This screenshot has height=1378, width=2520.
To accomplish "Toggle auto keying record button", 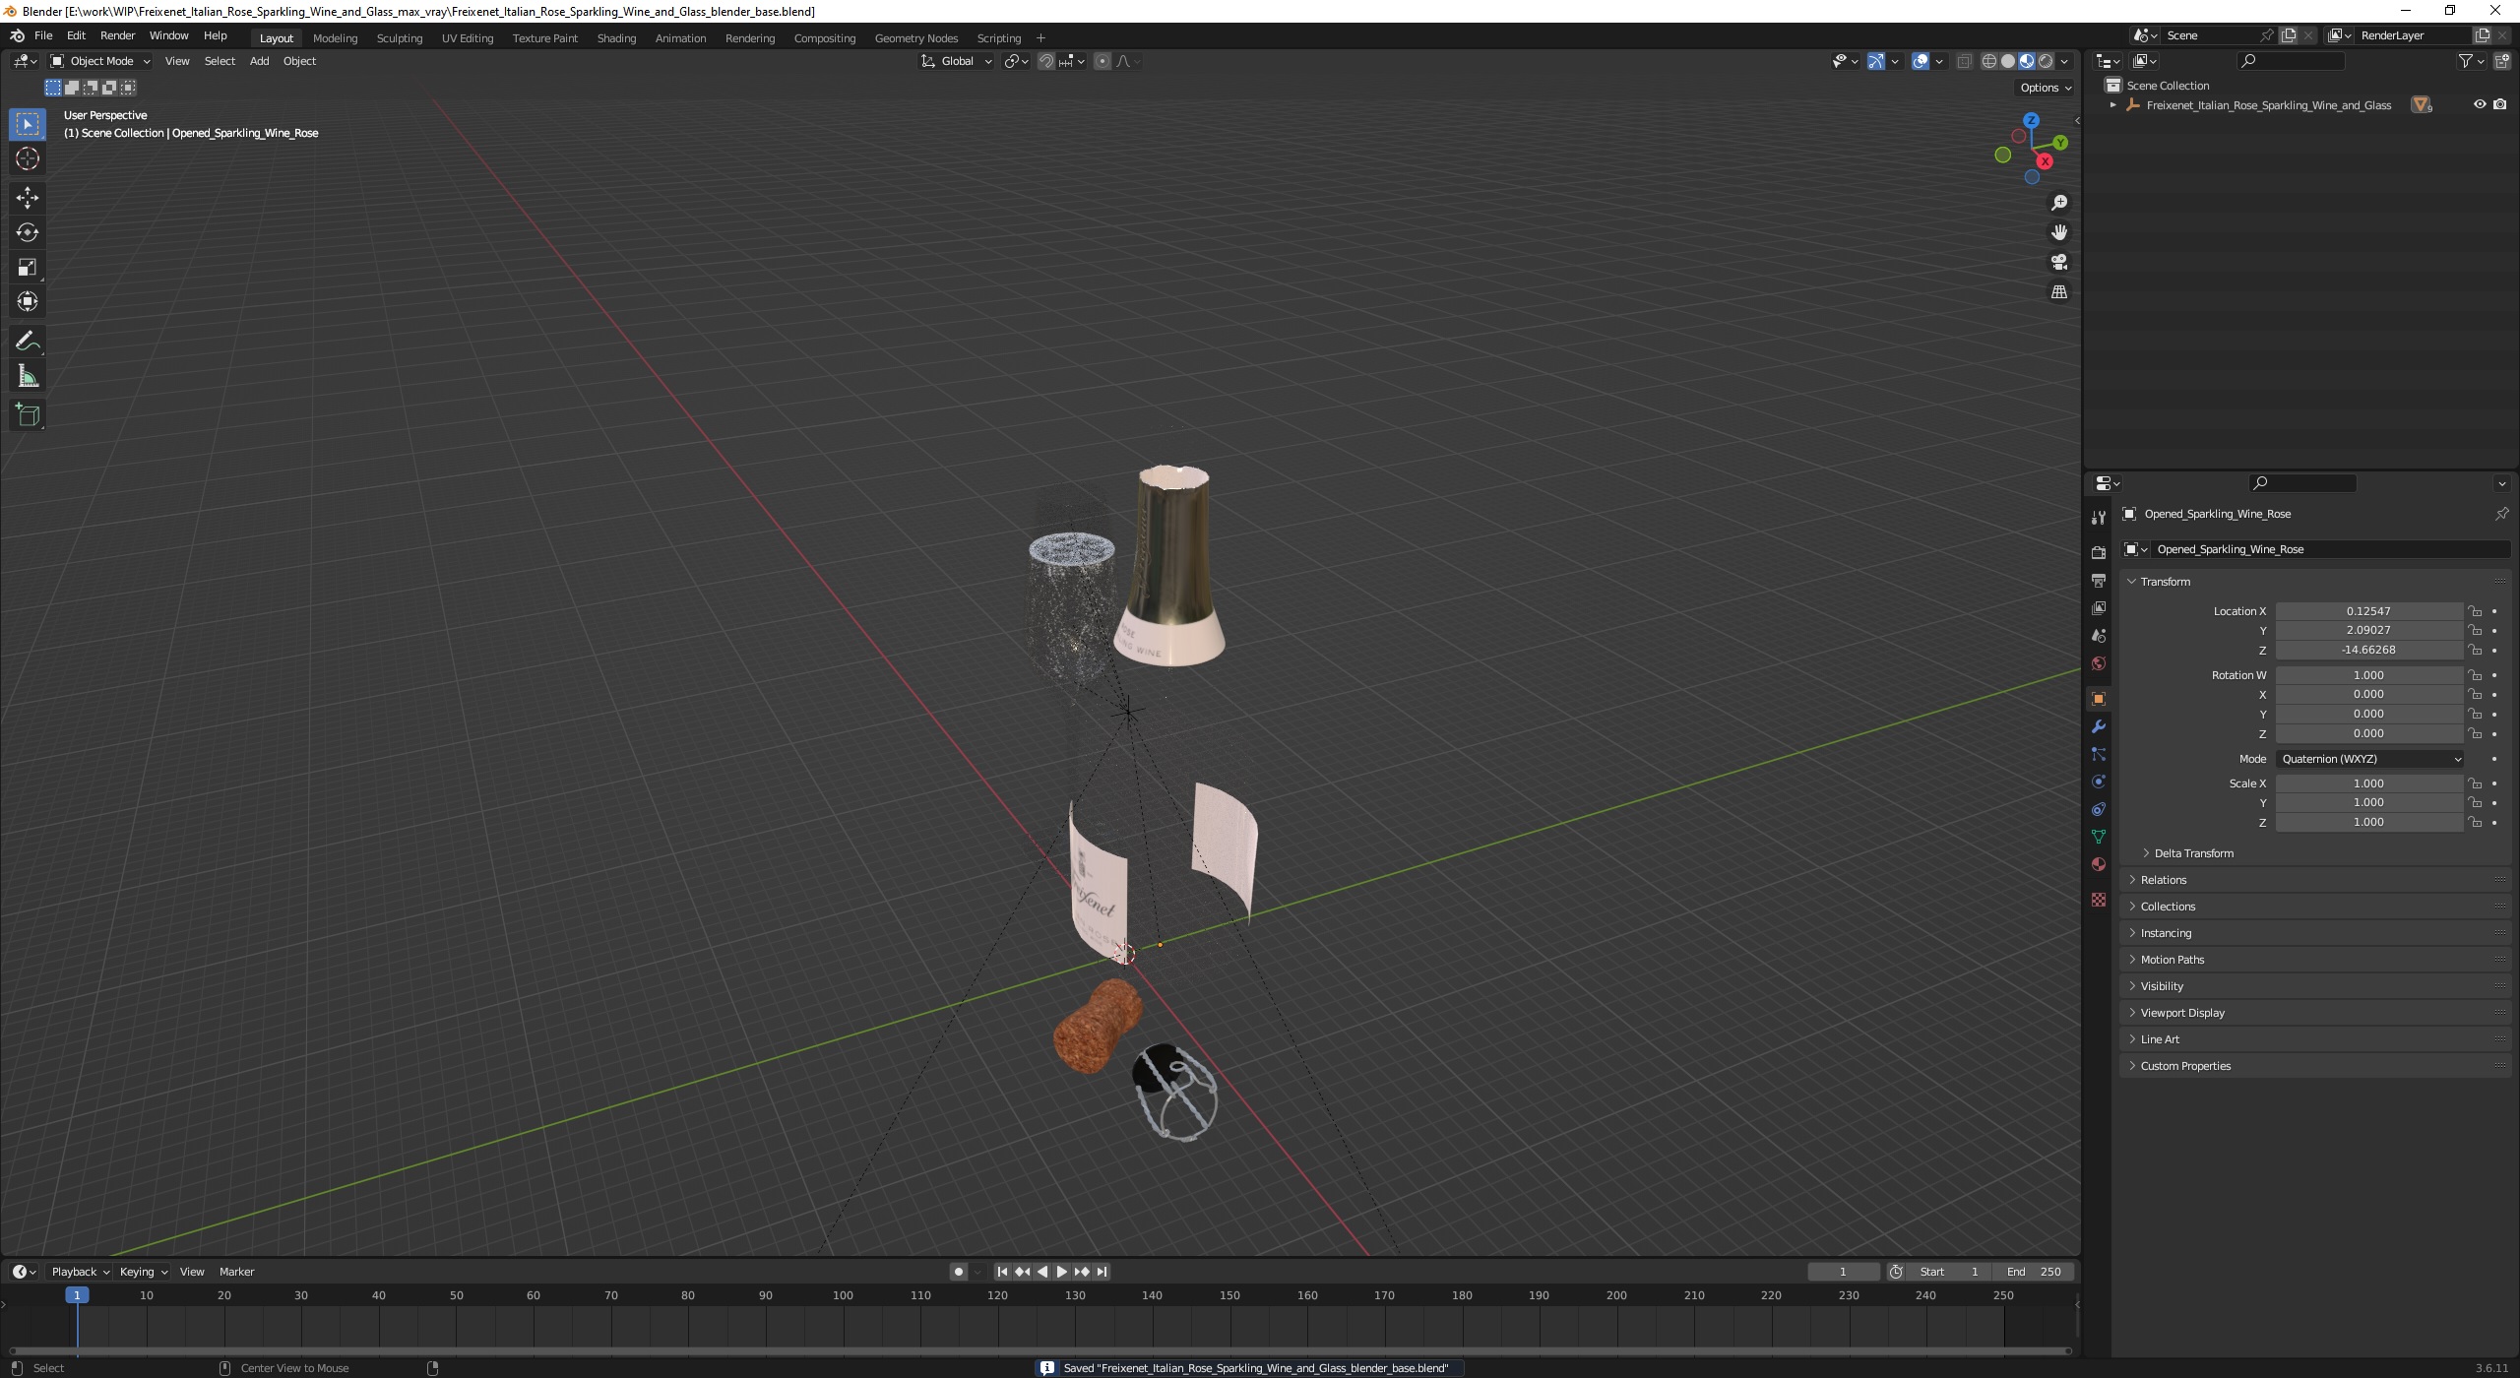I will (x=958, y=1272).
